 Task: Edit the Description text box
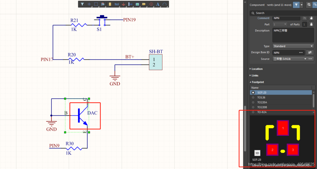293,35
